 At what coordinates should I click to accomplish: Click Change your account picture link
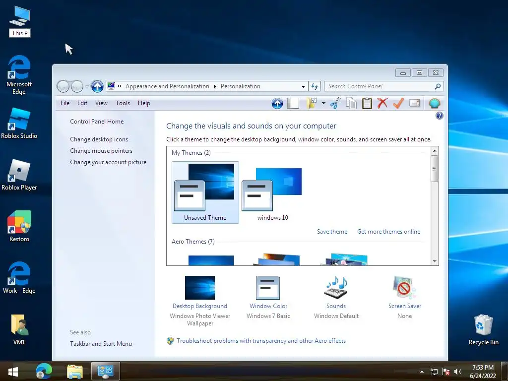point(108,162)
